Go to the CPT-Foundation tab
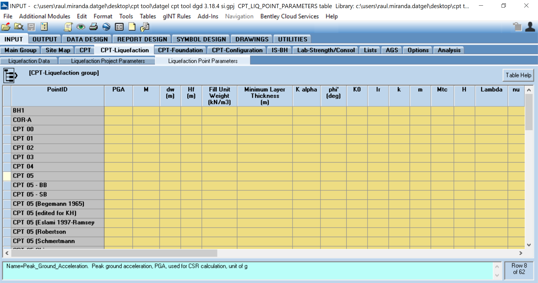Image resolution: width=538 pixels, height=283 pixels. tap(180, 50)
